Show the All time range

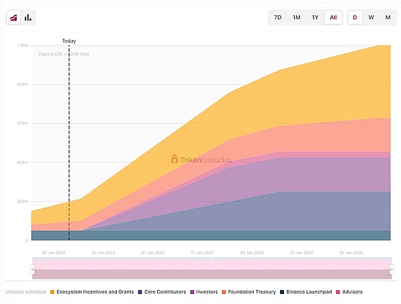pos(333,17)
